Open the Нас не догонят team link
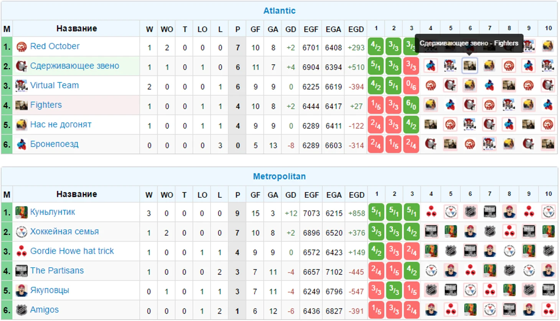 (61, 125)
